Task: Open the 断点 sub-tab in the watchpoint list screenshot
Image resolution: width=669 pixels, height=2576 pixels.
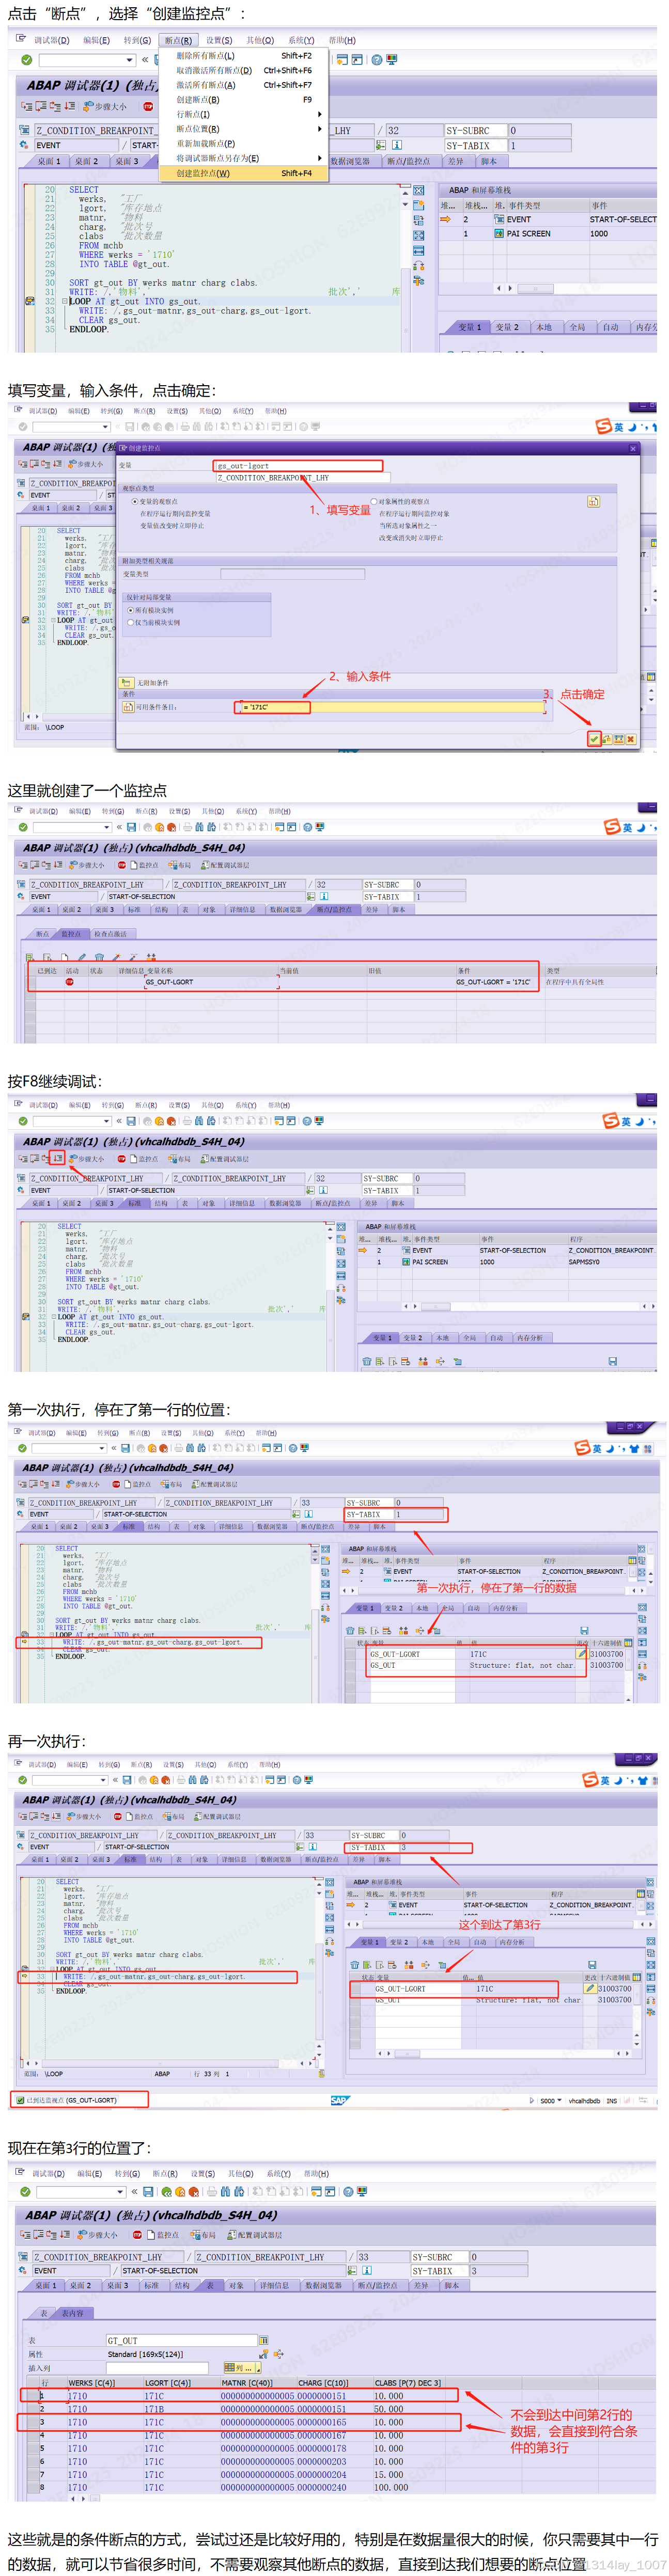Action: tap(42, 934)
